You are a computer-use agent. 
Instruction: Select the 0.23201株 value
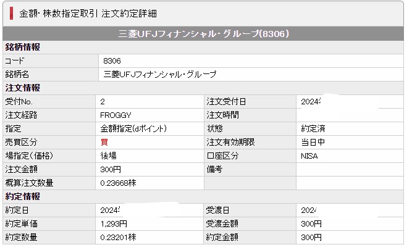118,238
